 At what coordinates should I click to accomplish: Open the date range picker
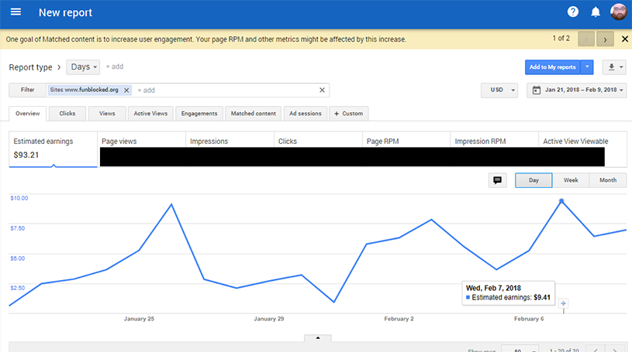pos(576,90)
